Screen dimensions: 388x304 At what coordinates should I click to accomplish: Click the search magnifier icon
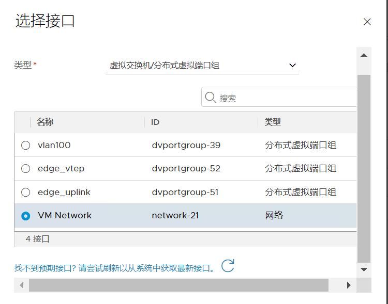click(x=210, y=97)
